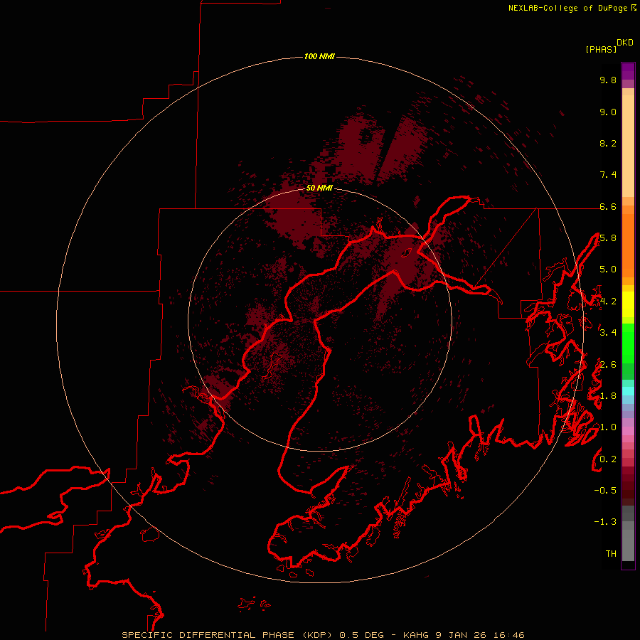Click the 8.2 scale value
The height and width of the screenshot is (640, 640).
click(x=608, y=143)
